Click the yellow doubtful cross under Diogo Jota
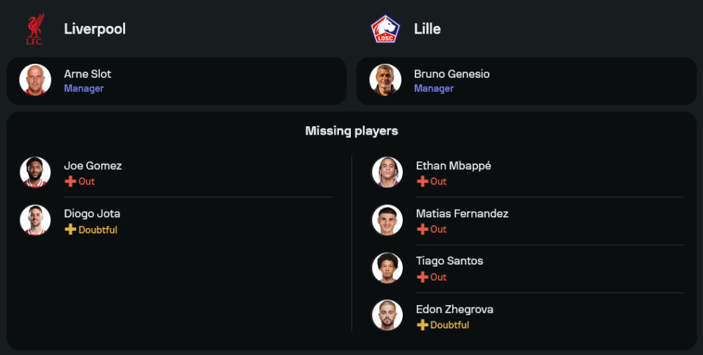Viewport: 703px width, 355px height. coord(70,229)
